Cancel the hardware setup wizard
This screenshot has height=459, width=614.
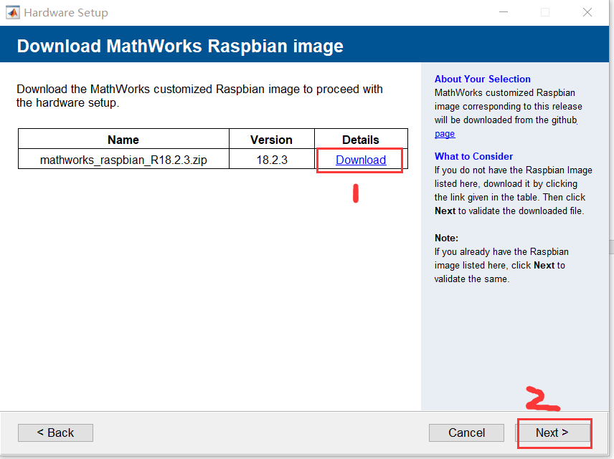466,433
